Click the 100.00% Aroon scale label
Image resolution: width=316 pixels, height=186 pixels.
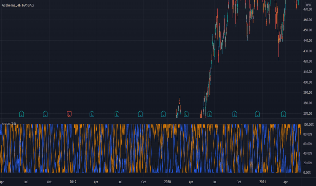click(308, 125)
